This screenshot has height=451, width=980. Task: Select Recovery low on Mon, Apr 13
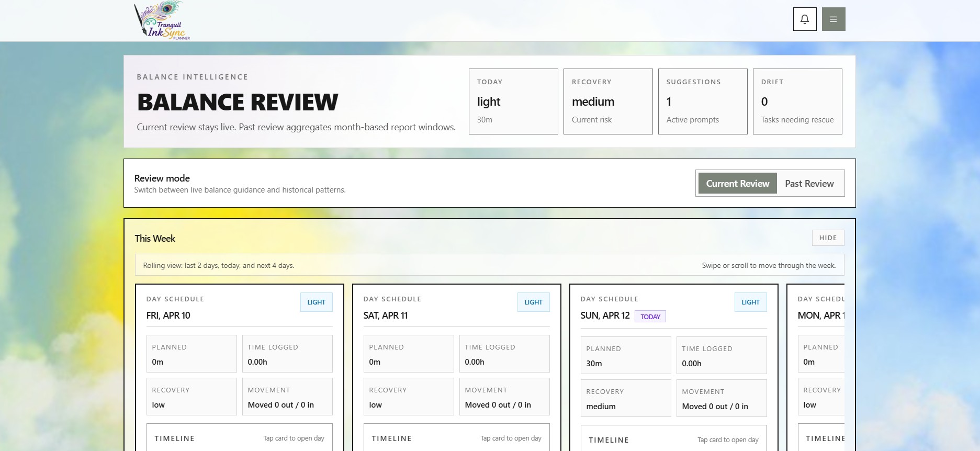821,397
